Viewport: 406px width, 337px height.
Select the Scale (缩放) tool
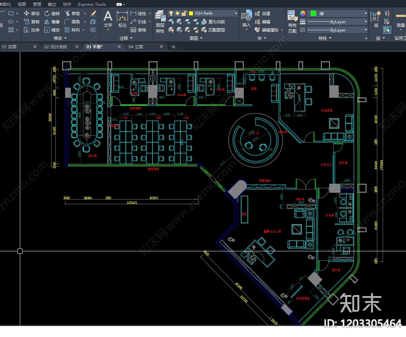click(x=52, y=30)
